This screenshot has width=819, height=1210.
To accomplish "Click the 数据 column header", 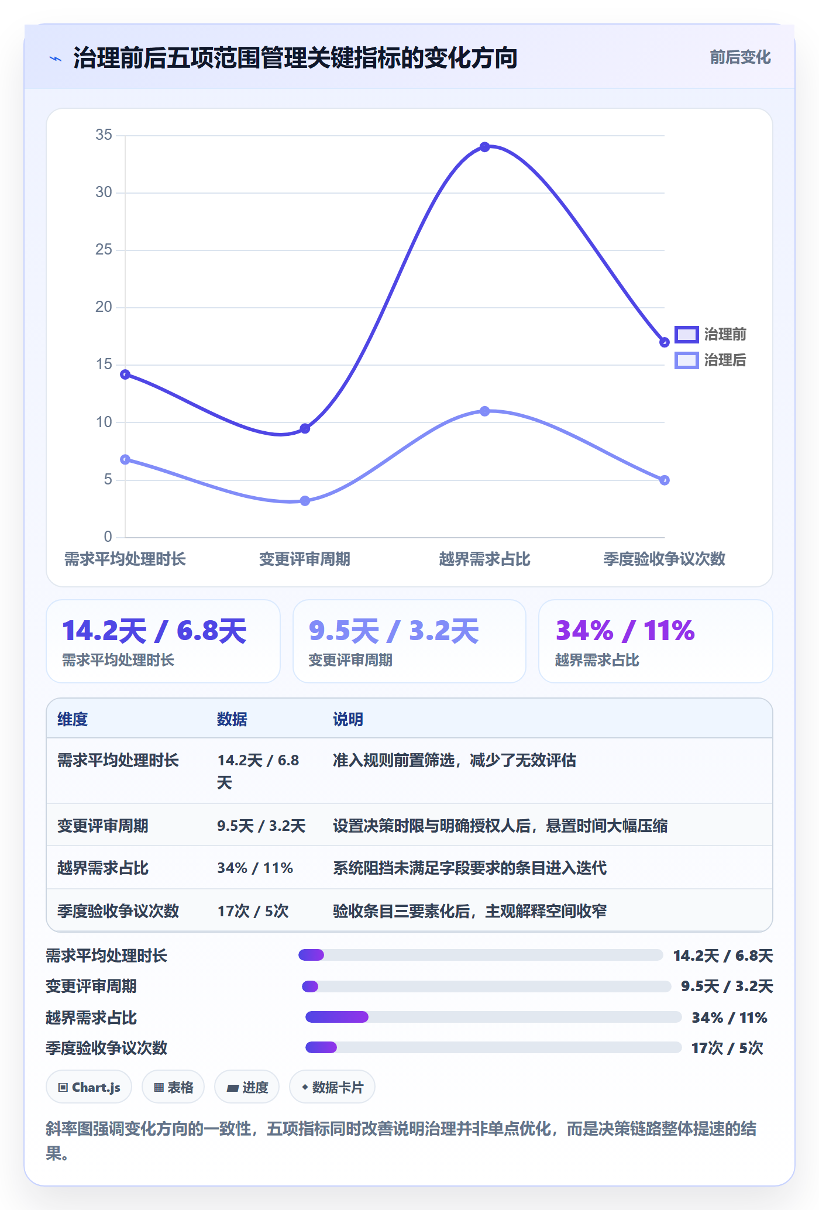I will (232, 719).
